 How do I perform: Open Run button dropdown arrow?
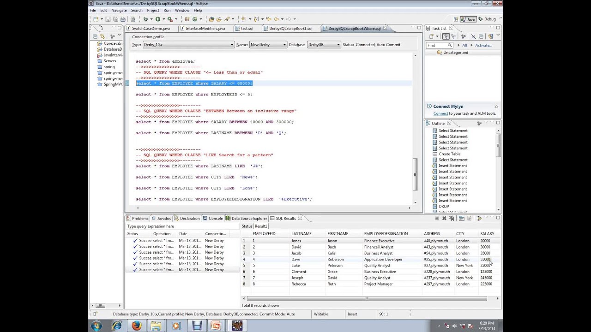click(163, 19)
